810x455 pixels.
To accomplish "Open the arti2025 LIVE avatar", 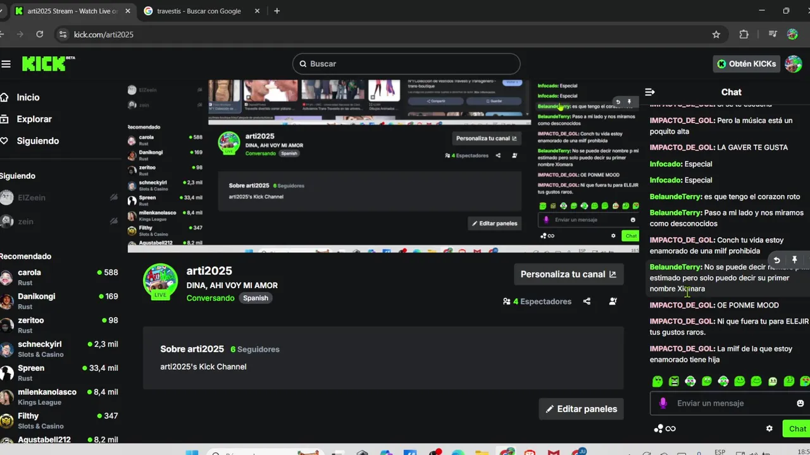I will (160, 281).
